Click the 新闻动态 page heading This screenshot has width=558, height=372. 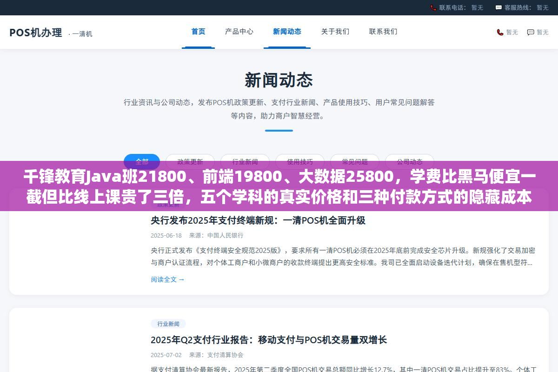279,80
